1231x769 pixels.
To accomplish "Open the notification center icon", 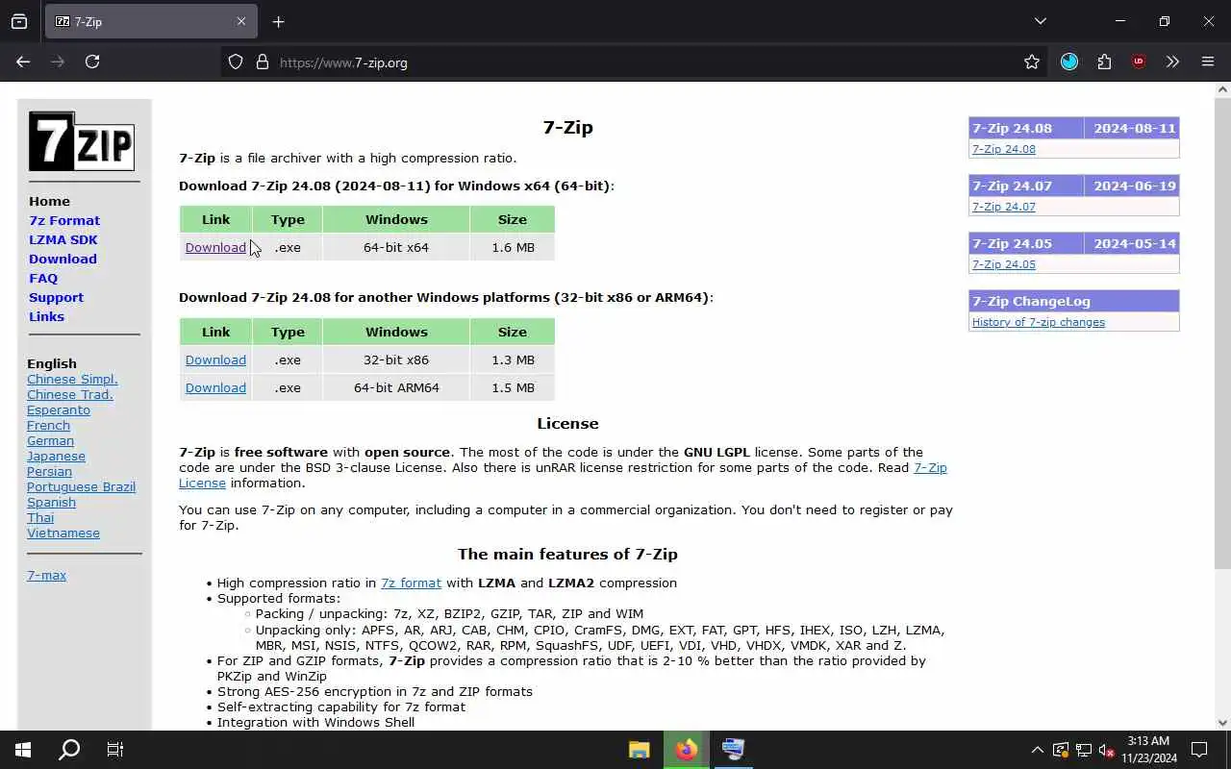I will (1199, 750).
